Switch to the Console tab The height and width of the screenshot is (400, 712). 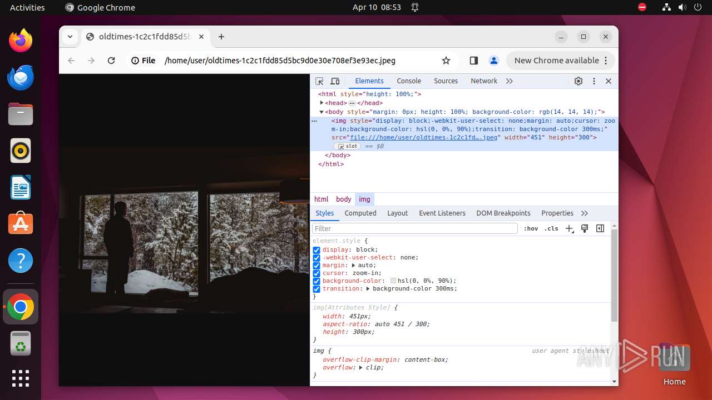[409, 81]
